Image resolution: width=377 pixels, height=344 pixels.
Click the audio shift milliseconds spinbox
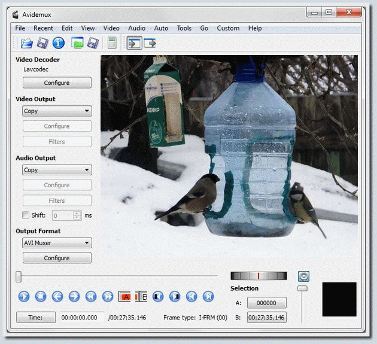(x=67, y=215)
